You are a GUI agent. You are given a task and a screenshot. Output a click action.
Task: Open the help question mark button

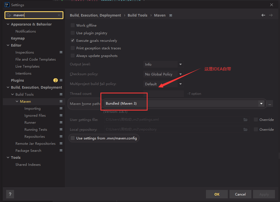pyautogui.click(x=10, y=194)
